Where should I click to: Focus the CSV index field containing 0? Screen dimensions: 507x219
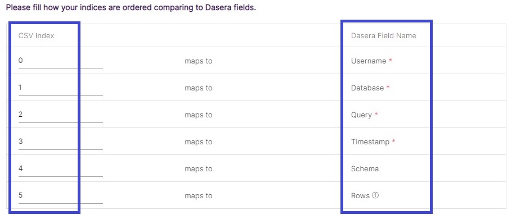click(60, 61)
